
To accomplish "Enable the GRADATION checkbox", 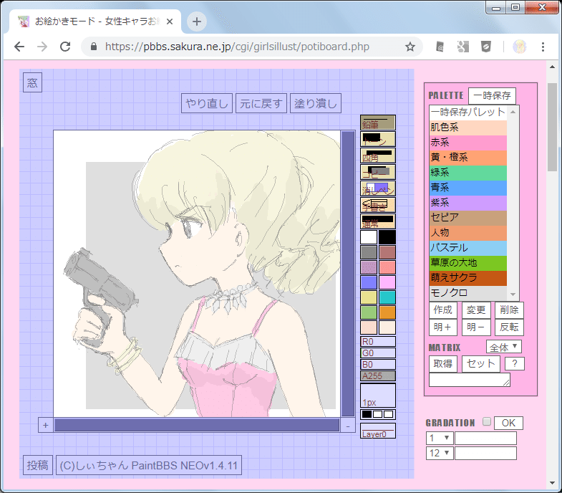I will tap(486, 421).
